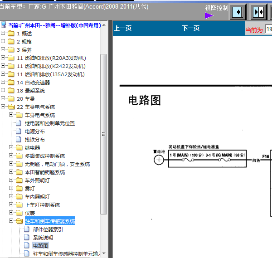Click the 视图控制 label
The width and height of the screenshot is (272, 258).
(217, 8)
